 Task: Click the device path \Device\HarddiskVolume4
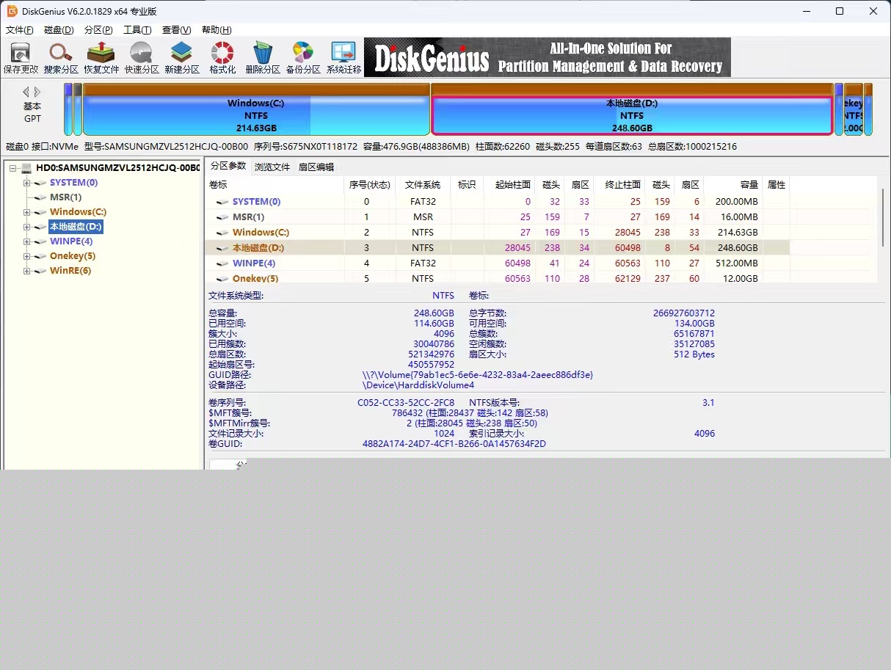pos(418,385)
